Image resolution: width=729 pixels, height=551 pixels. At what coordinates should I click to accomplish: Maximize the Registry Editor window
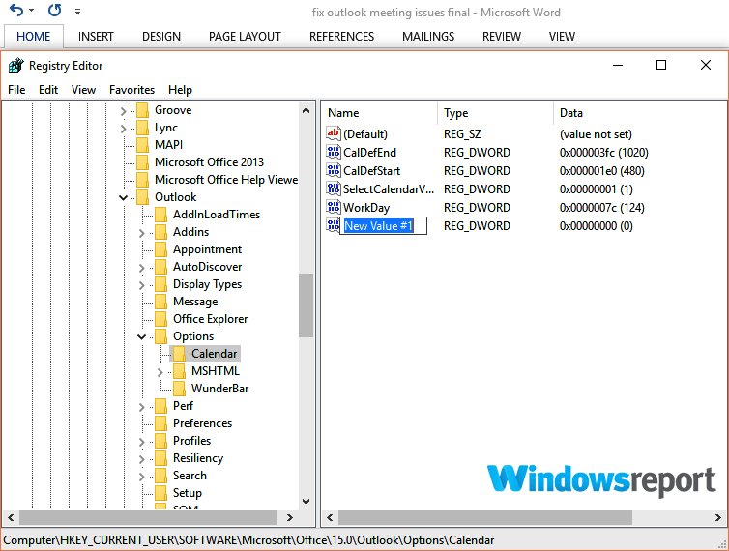click(661, 65)
